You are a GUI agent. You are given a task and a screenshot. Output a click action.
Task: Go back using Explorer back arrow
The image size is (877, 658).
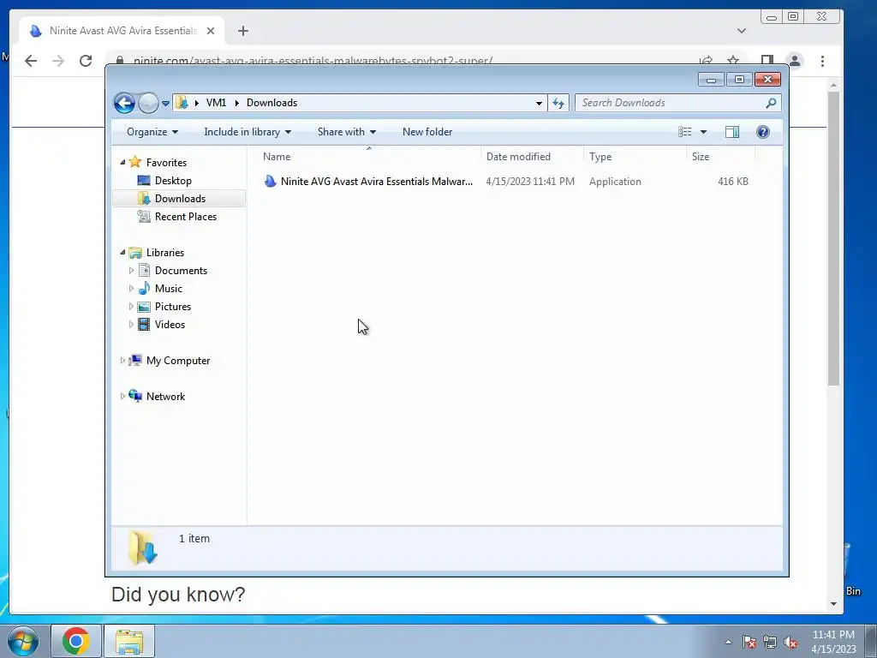coord(124,103)
